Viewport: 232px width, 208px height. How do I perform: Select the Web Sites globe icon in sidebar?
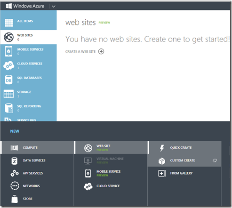coord(8,37)
